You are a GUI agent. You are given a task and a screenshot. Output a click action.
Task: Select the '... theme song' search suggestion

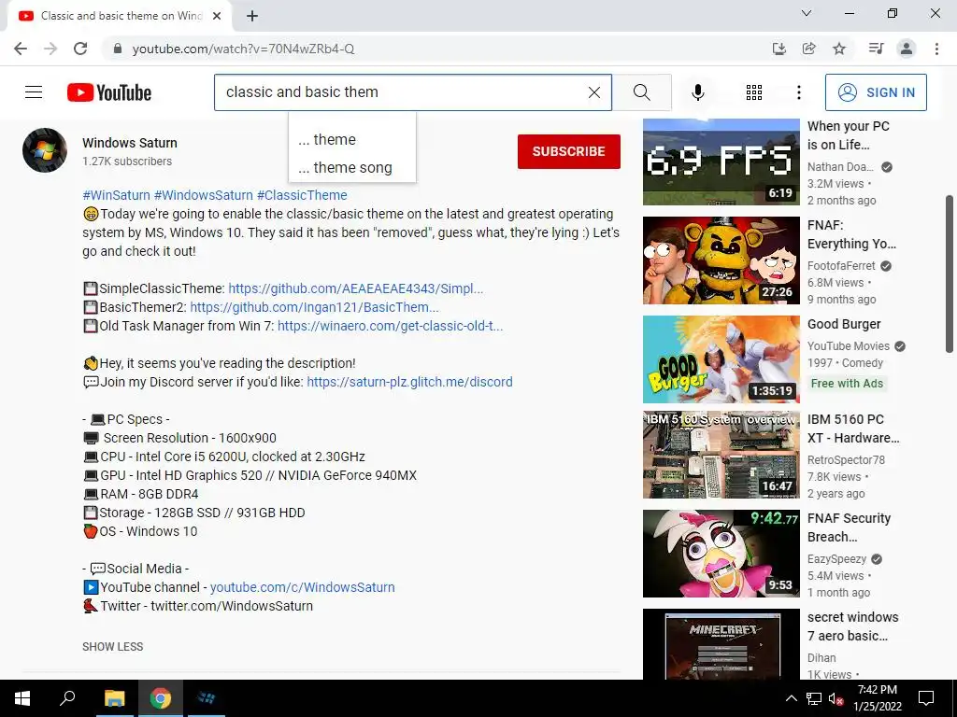[352, 168]
